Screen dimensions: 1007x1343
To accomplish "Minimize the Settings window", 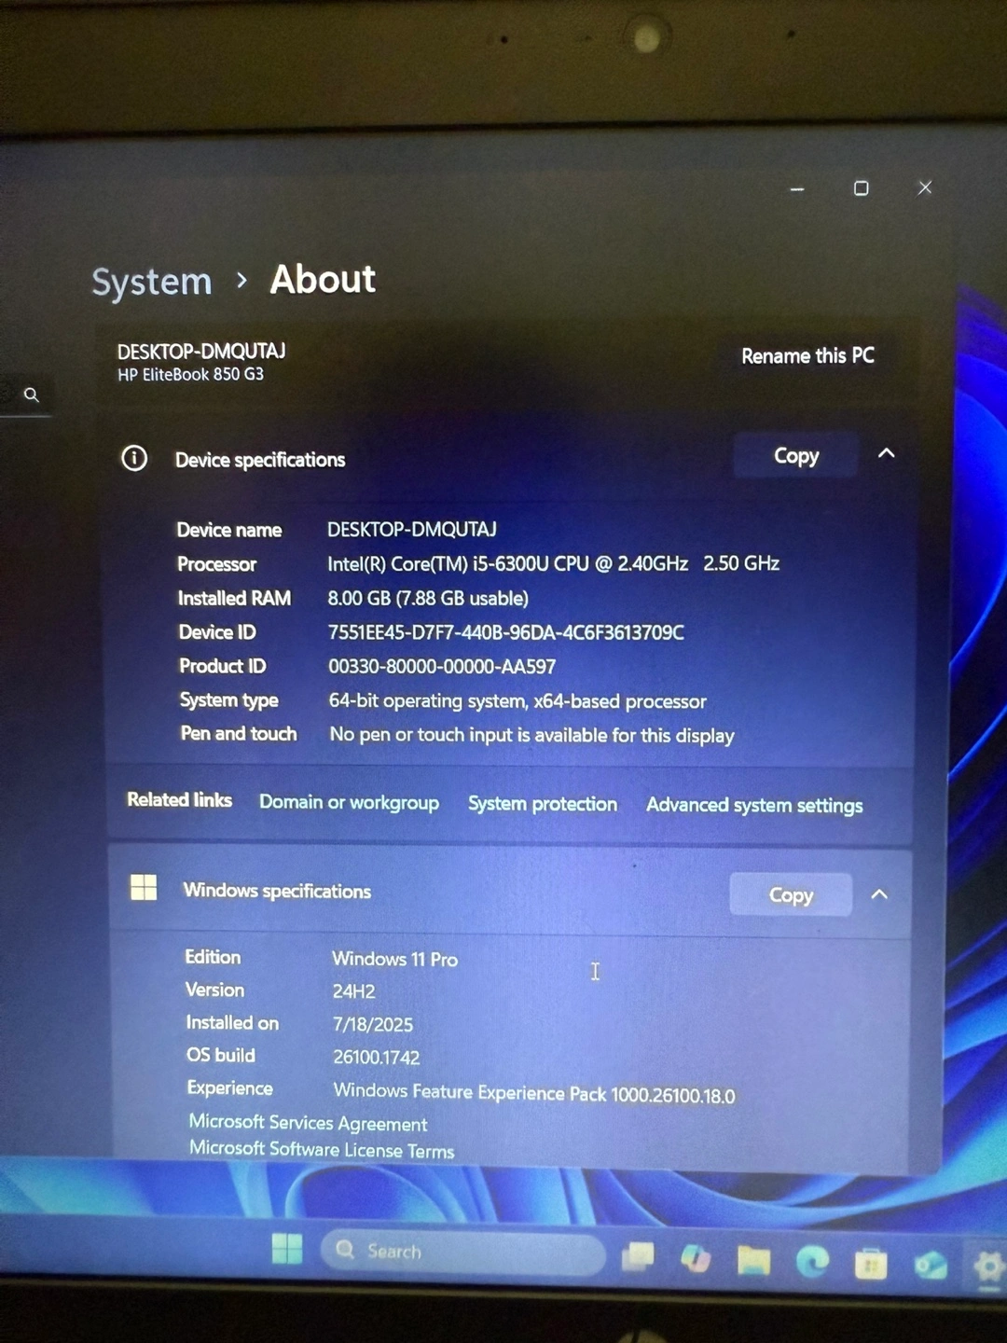I will (797, 188).
